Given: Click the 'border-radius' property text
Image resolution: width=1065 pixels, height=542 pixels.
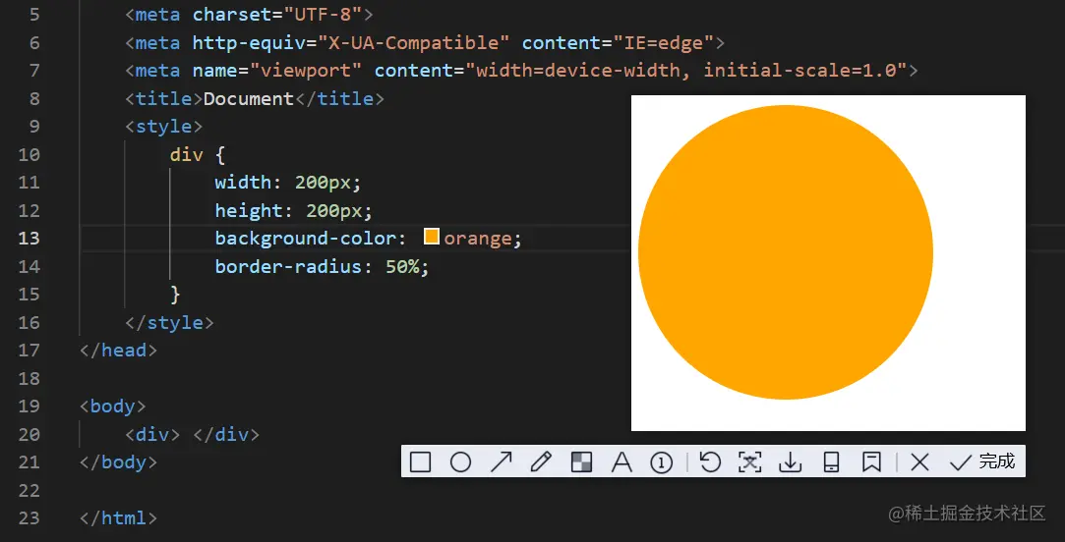Looking at the screenshot, I should [x=289, y=266].
